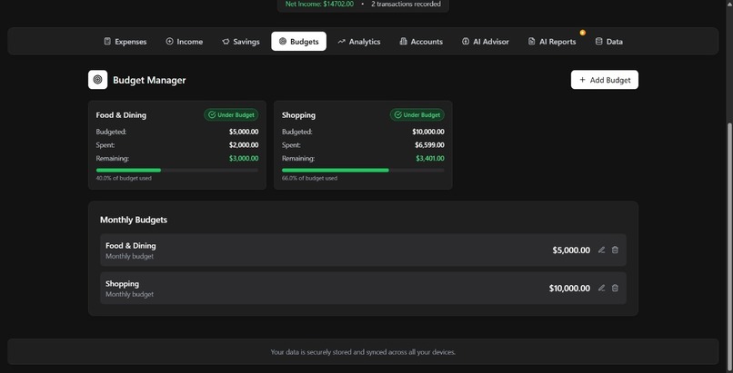Image resolution: width=733 pixels, height=373 pixels.
Task: Open the Data tab
Action: (608, 42)
